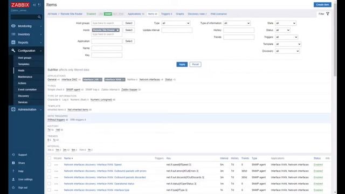This screenshot has width=345, height=194.
Task: Click the Apply filter button
Action: 182,65
